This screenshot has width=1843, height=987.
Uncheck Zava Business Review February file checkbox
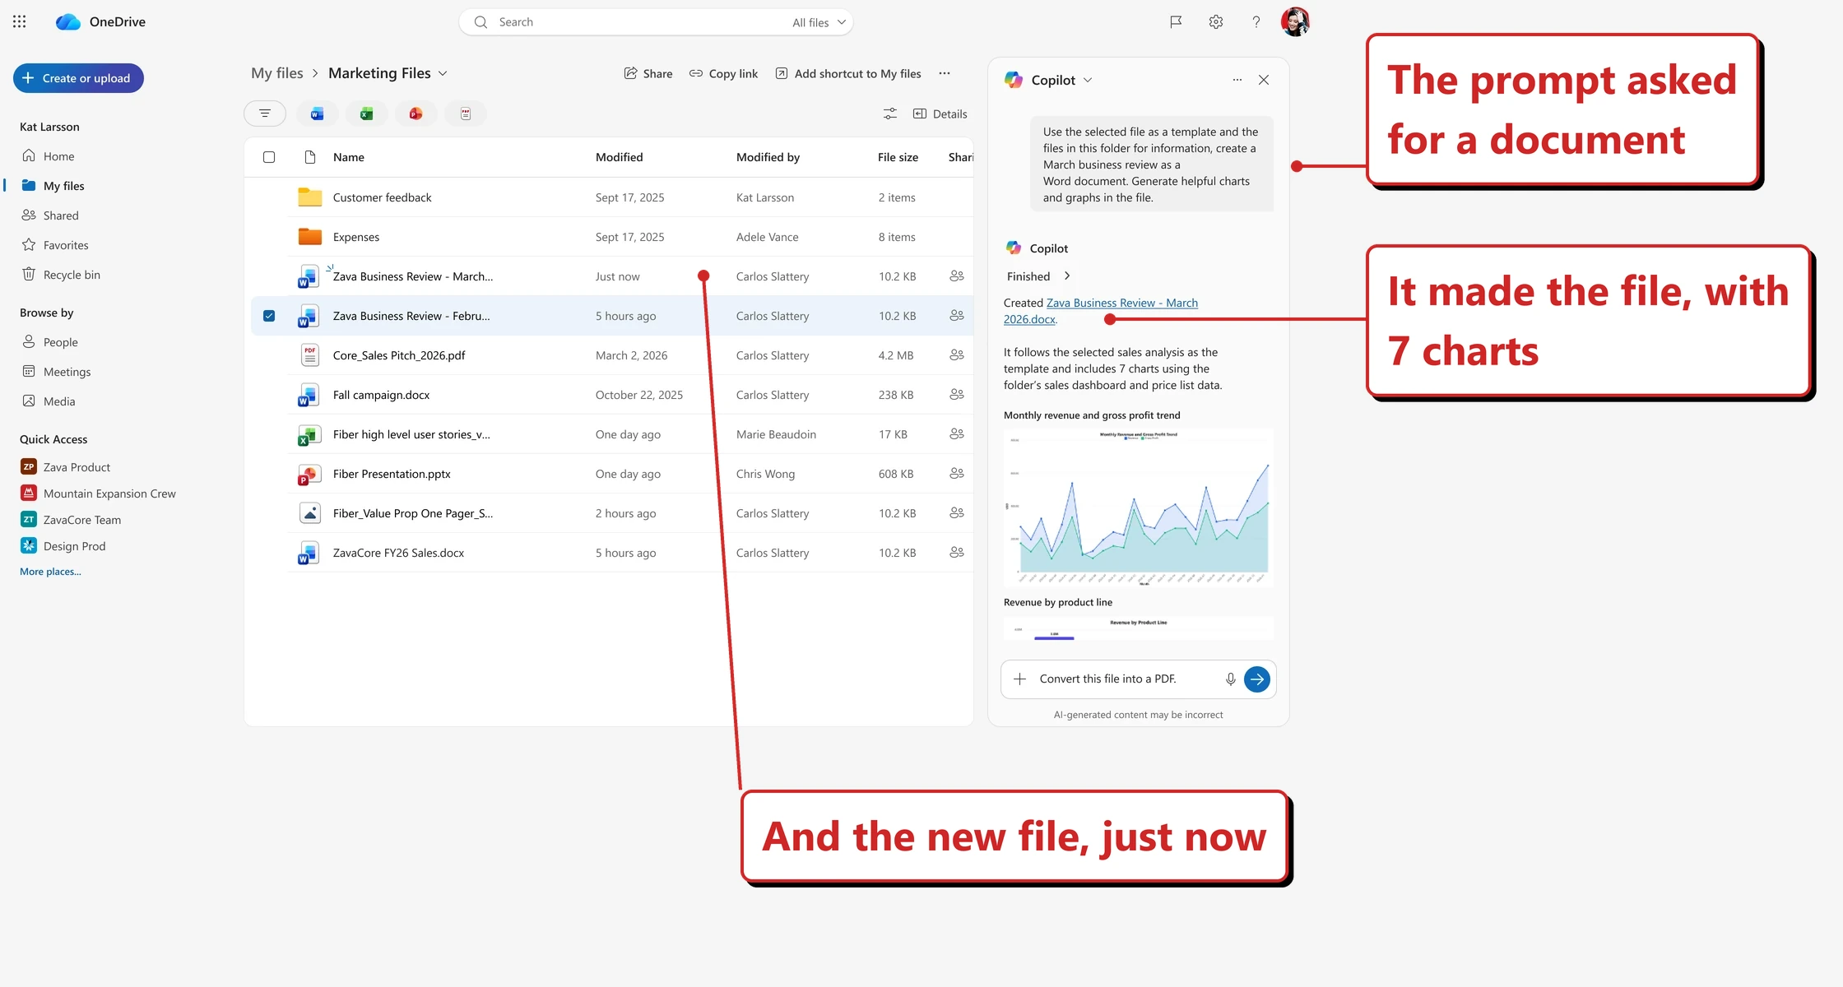pyautogui.click(x=269, y=316)
